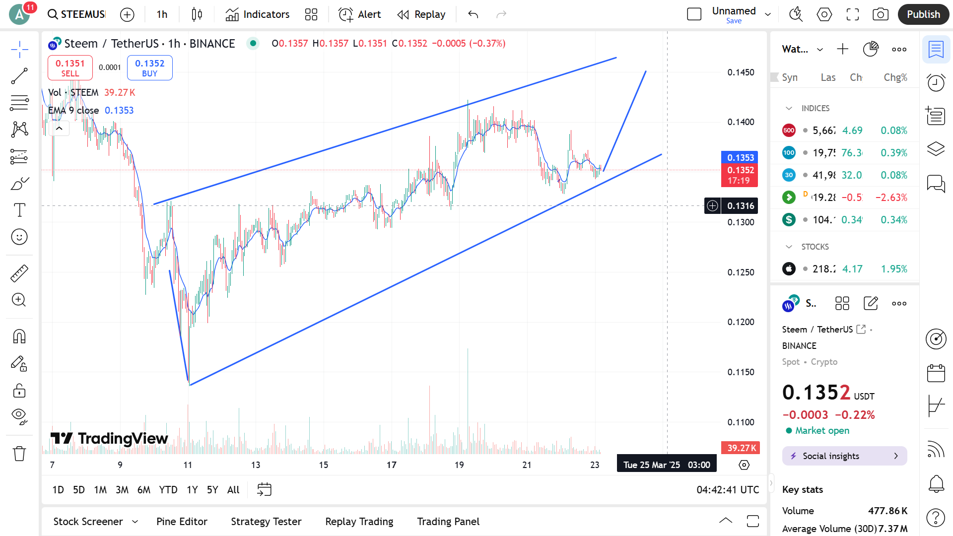Open the Help Center question icon
The width and height of the screenshot is (953, 536).
click(936, 518)
